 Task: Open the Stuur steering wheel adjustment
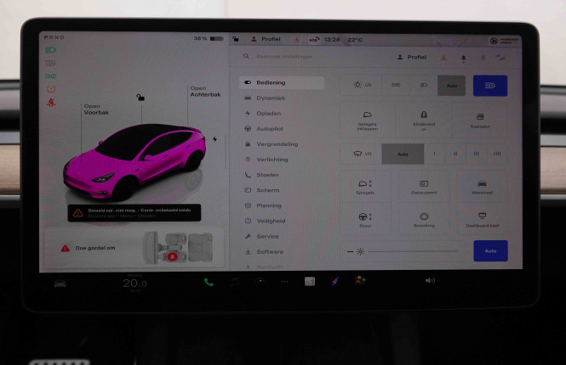click(x=365, y=220)
